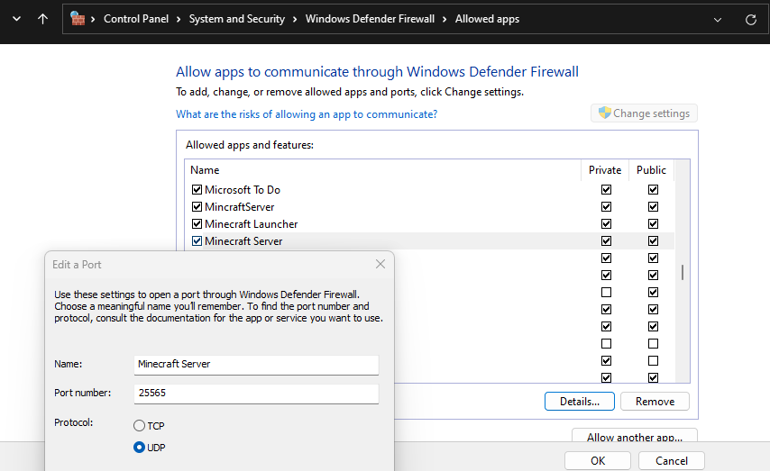The image size is (770, 471).
Task: Select the UDP protocol radio button
Action: pyautogui.click(x=139, y=448)
